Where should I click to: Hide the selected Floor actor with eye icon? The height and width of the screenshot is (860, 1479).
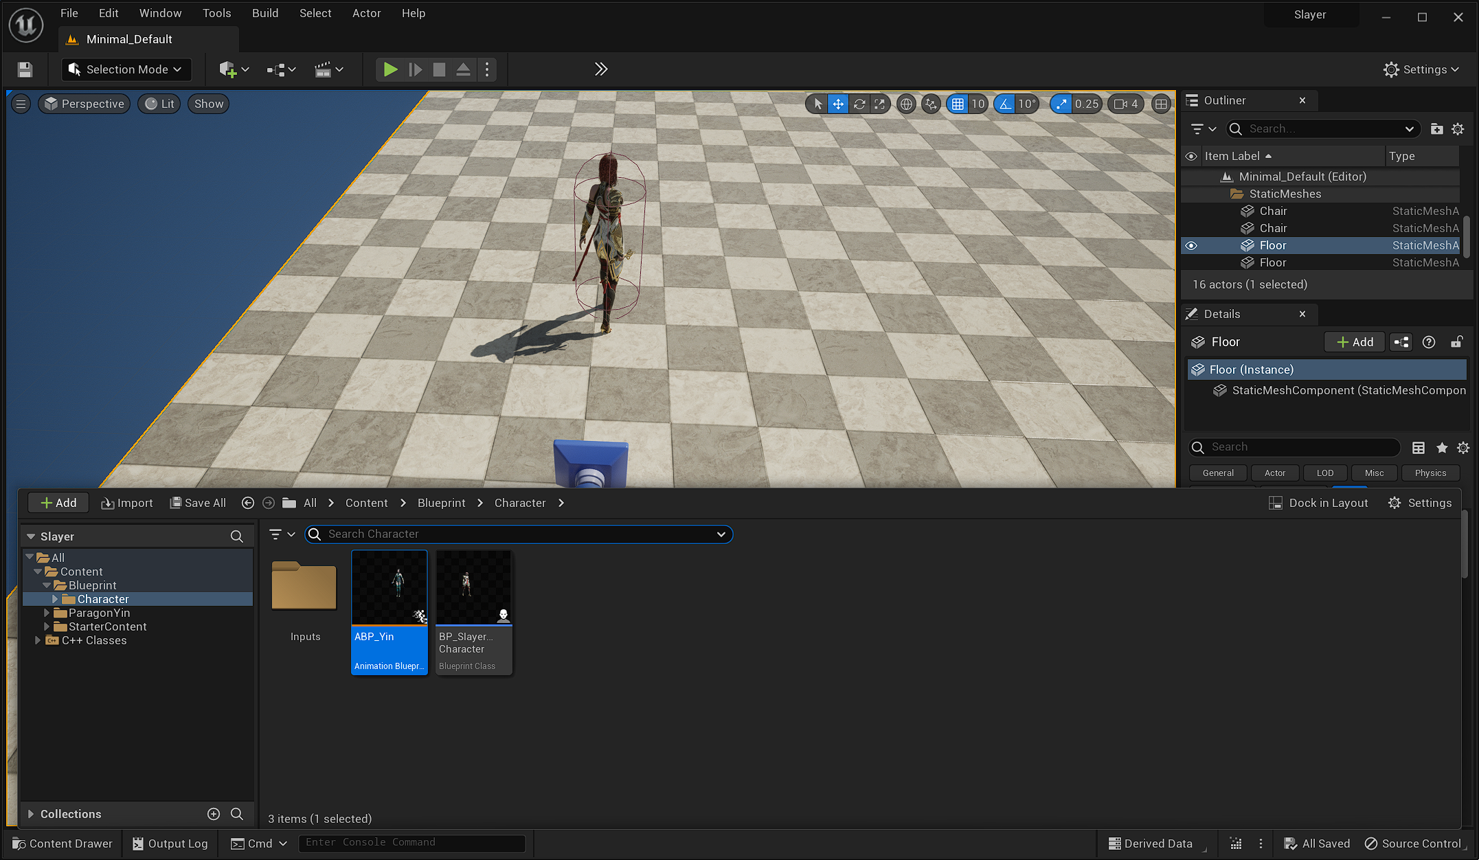(1191, 246)
